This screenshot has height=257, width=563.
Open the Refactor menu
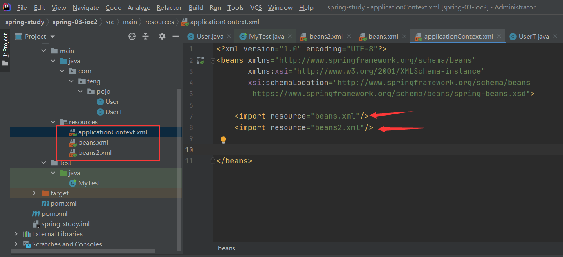tap(169, 7)
